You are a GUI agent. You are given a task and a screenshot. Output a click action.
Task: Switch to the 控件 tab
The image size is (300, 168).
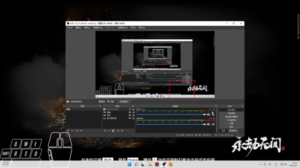point(223,131)
